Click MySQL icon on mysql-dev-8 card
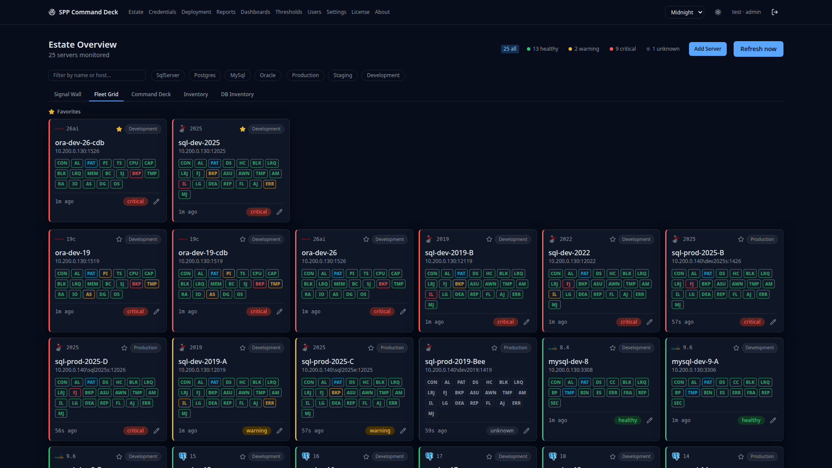832x468 pixels. (552, 348)
